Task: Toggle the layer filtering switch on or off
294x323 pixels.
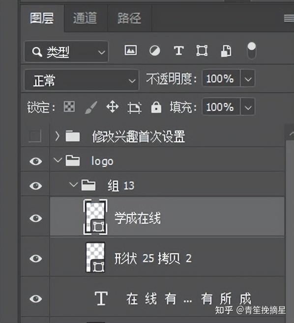Action: 251,51
